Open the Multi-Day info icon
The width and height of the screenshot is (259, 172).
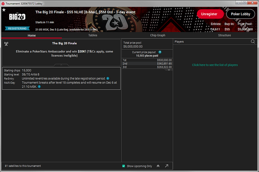click(x=39, y=87)
